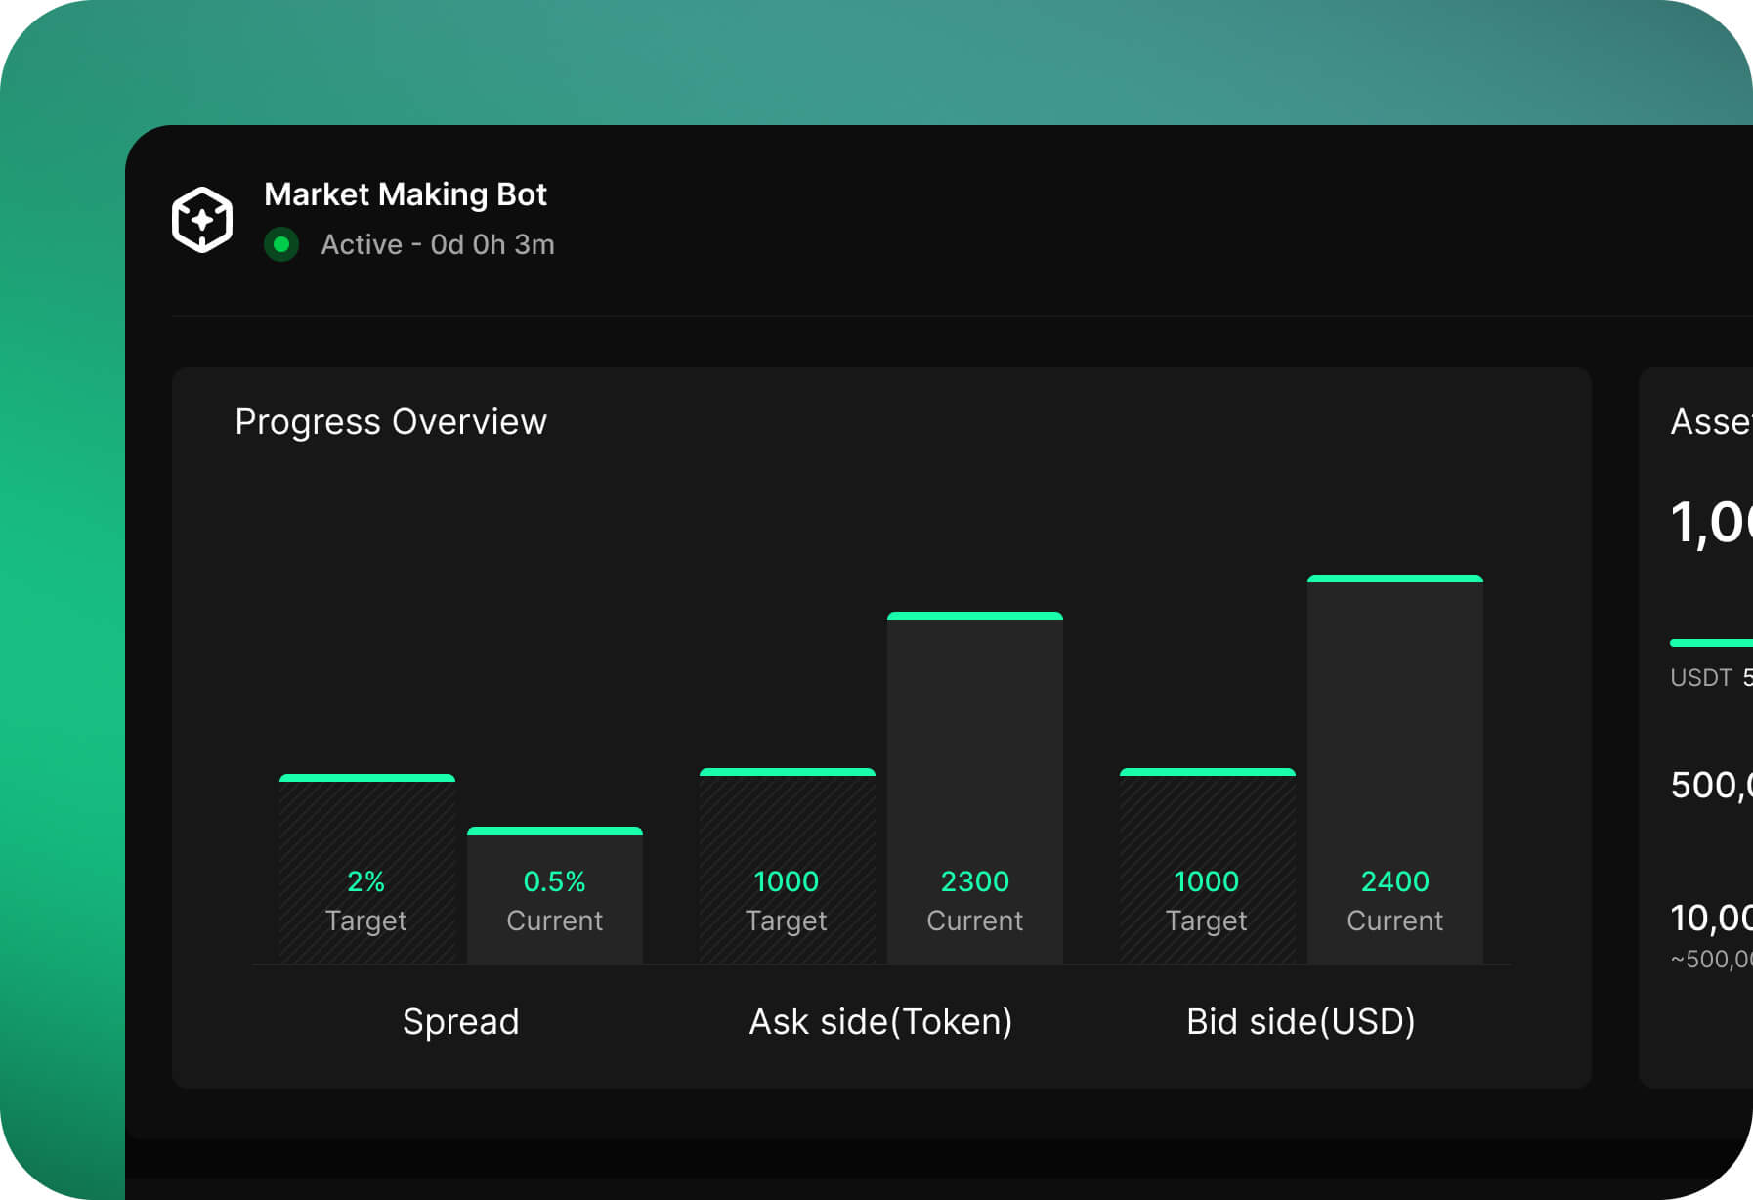Select the Ask side(Token) axis label

coord(880,1021)
